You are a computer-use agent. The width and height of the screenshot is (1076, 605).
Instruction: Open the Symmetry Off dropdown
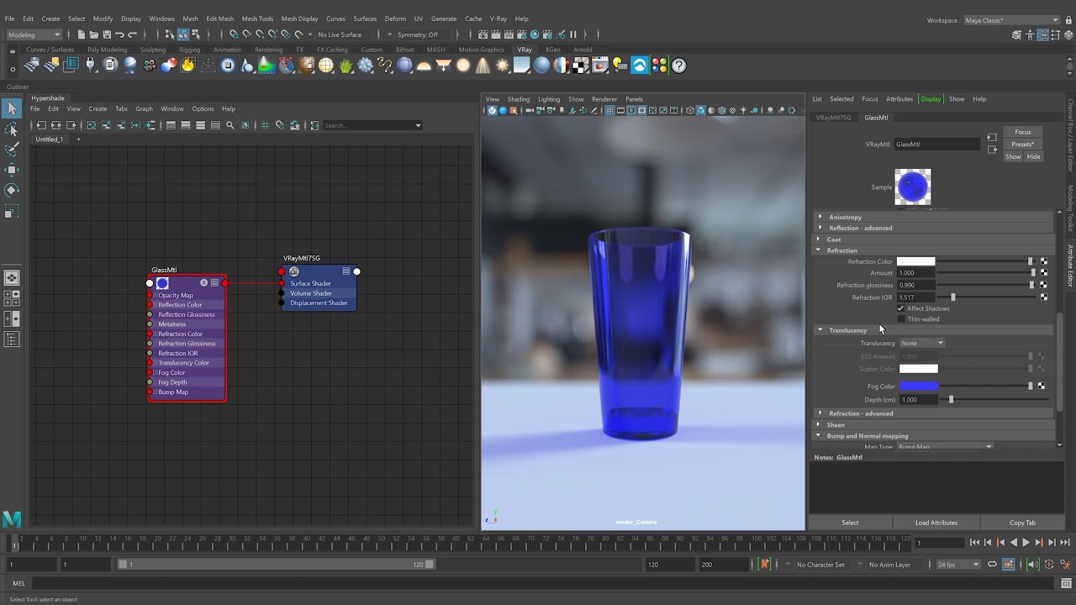(418, 34)
